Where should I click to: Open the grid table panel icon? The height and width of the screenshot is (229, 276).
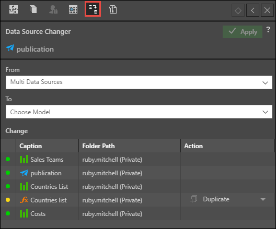click(x=73, y=9)
